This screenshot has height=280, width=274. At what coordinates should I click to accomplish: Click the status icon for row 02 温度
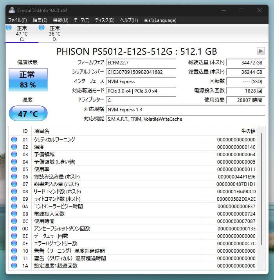(x=14, y=147)
